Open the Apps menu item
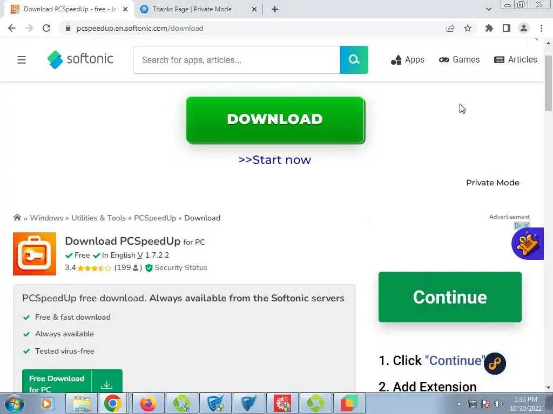Screen dimensions: 553x414 (x=407, y=60)
